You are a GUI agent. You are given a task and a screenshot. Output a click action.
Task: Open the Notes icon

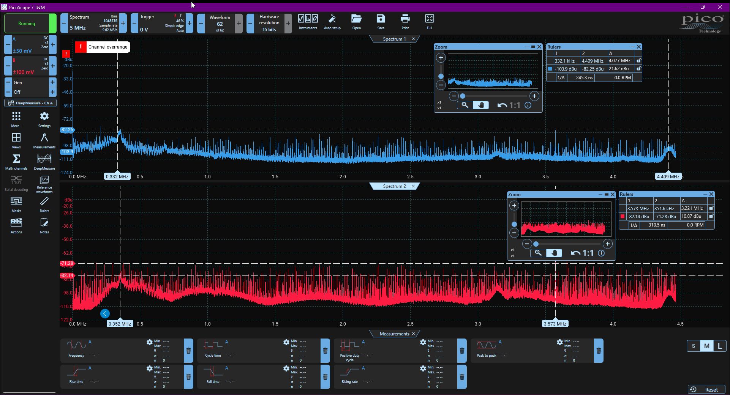(44, 225)
